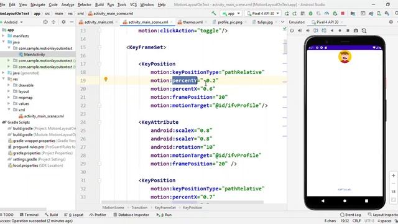
Task: Tap the phone's on-screen recents square button
Action: pyautogui.click(x=366, y=200)
